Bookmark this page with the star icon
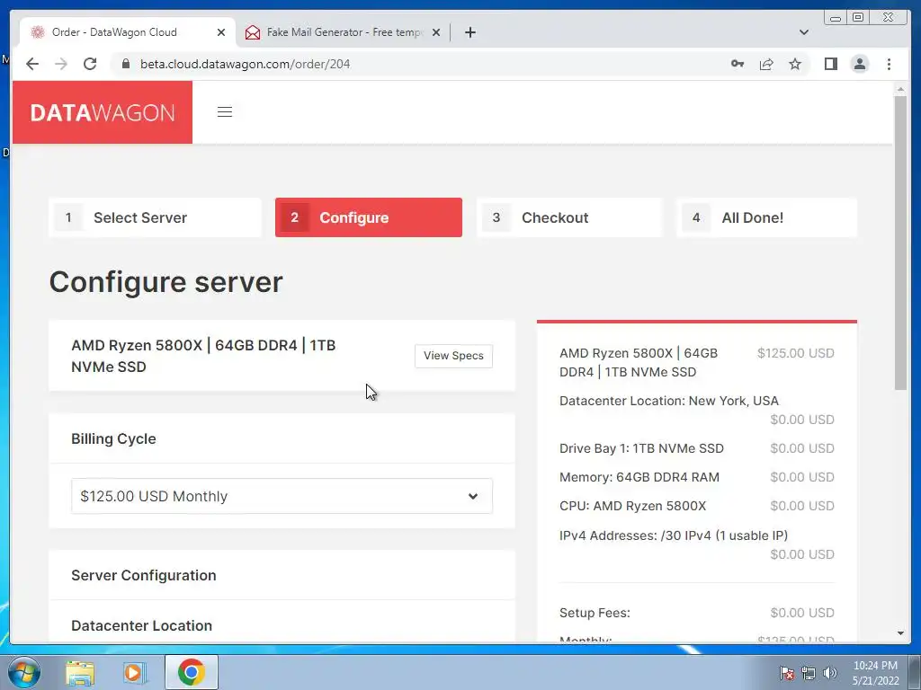The width and height of the screenshot is (921, 690). tap(795, 64)
